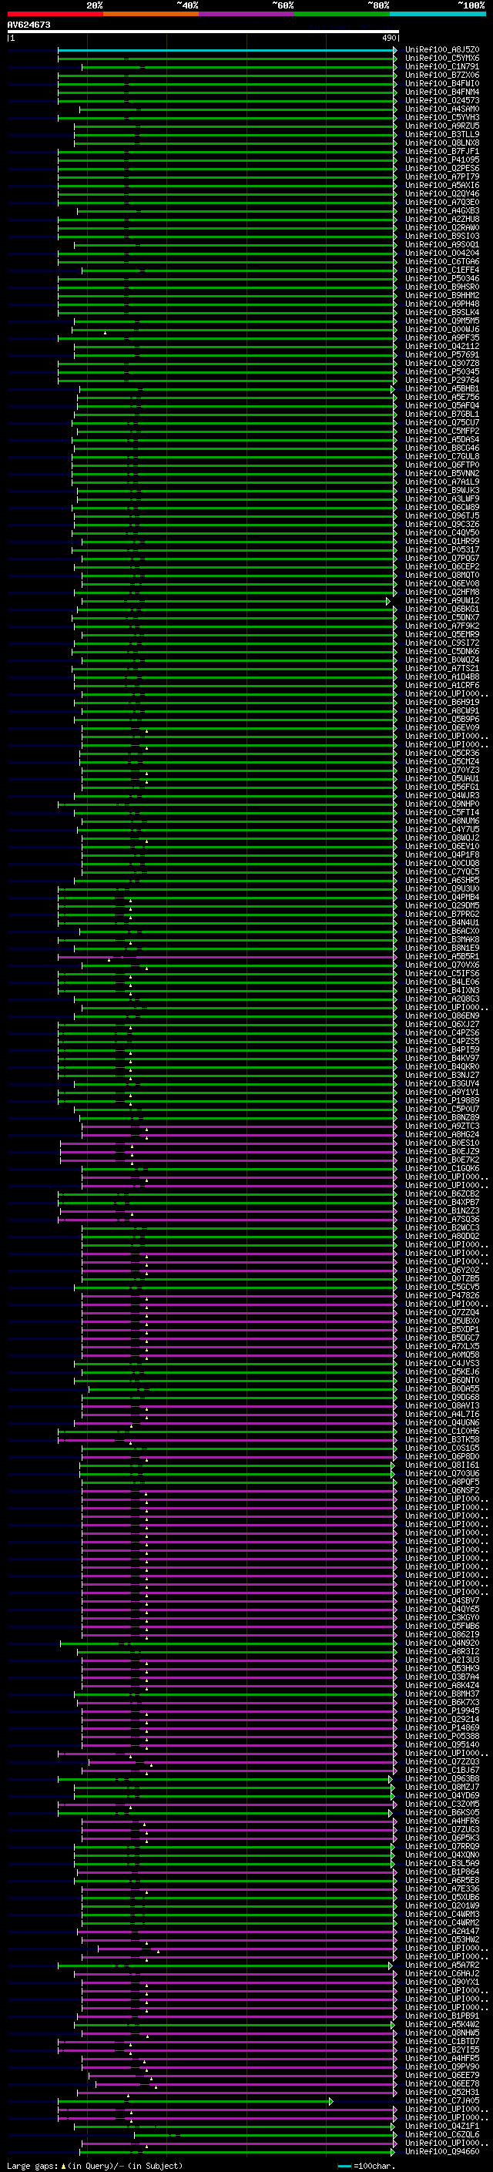Open hit UniRef100_Q5AFQ4
The image size is (493, 2172).
click(x=442, y=405)
